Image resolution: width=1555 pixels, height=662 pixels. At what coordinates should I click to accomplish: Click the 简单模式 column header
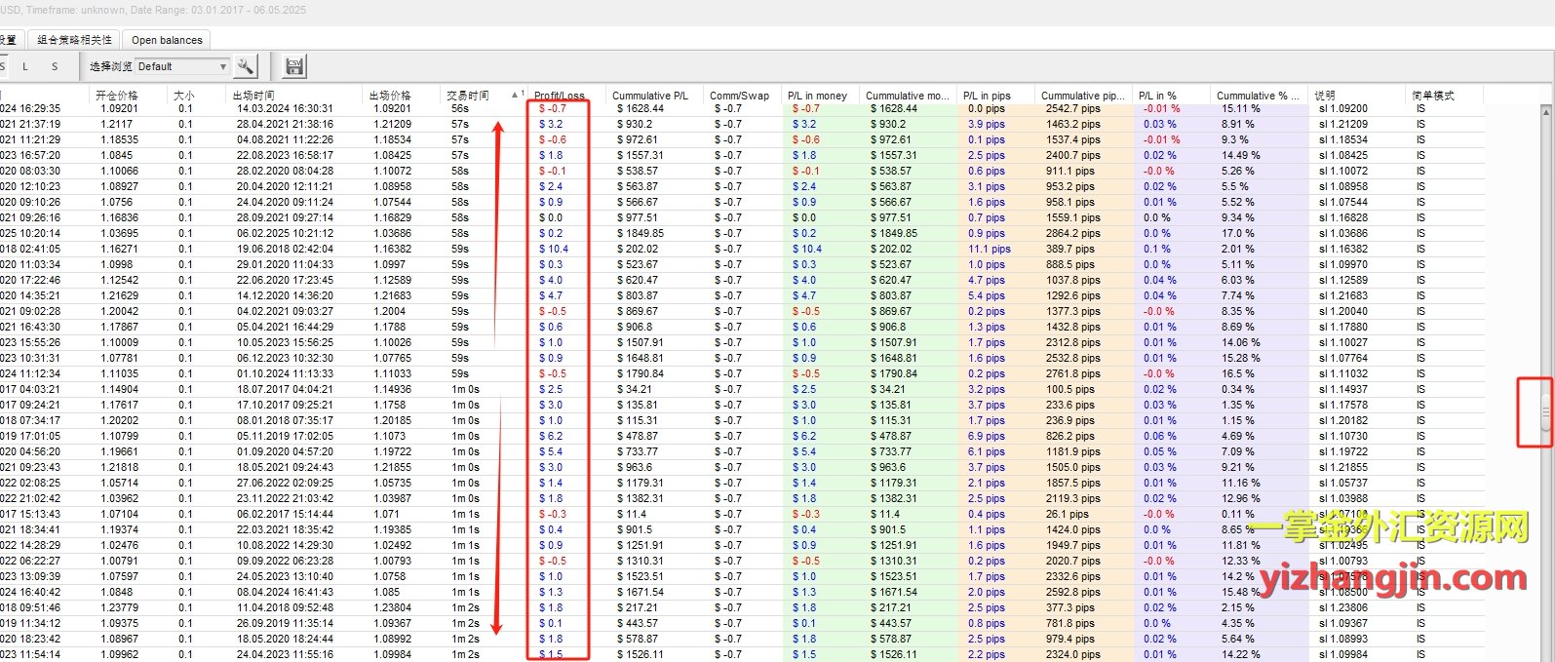click(x=1432, y=96)
